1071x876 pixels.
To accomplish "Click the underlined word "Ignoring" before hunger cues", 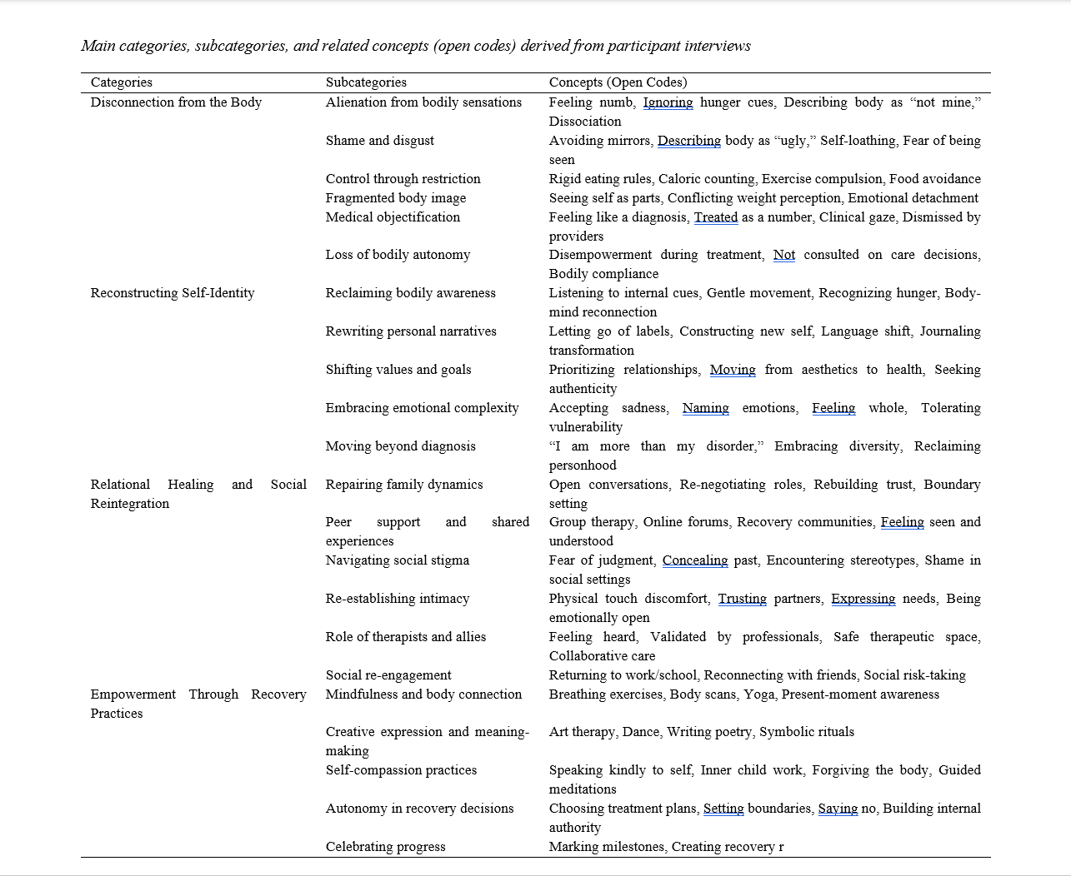I will click(x=668, y=102).
